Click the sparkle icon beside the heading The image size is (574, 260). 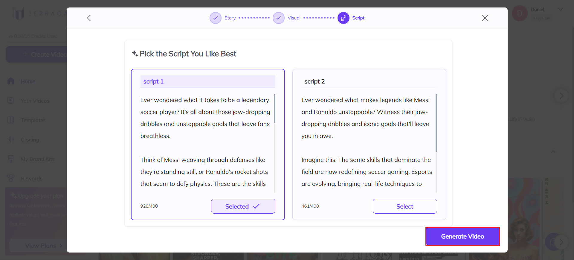[135, 54]
